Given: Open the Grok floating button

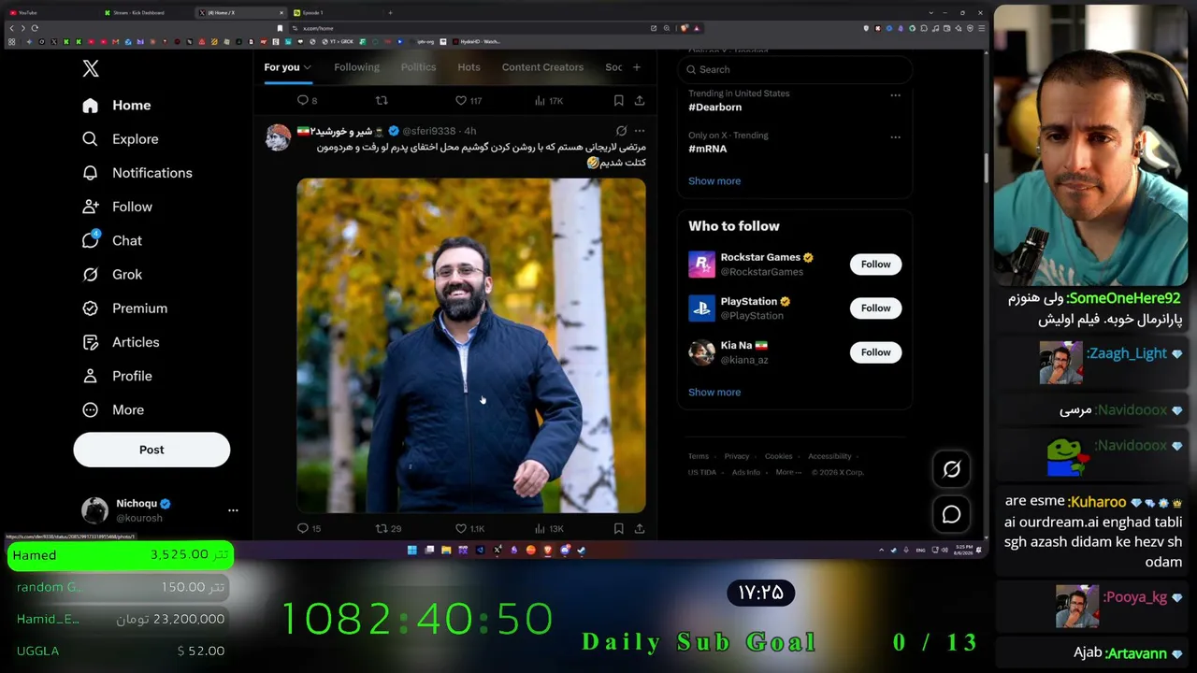Looking at the screenshot, I should pos(951,469).
